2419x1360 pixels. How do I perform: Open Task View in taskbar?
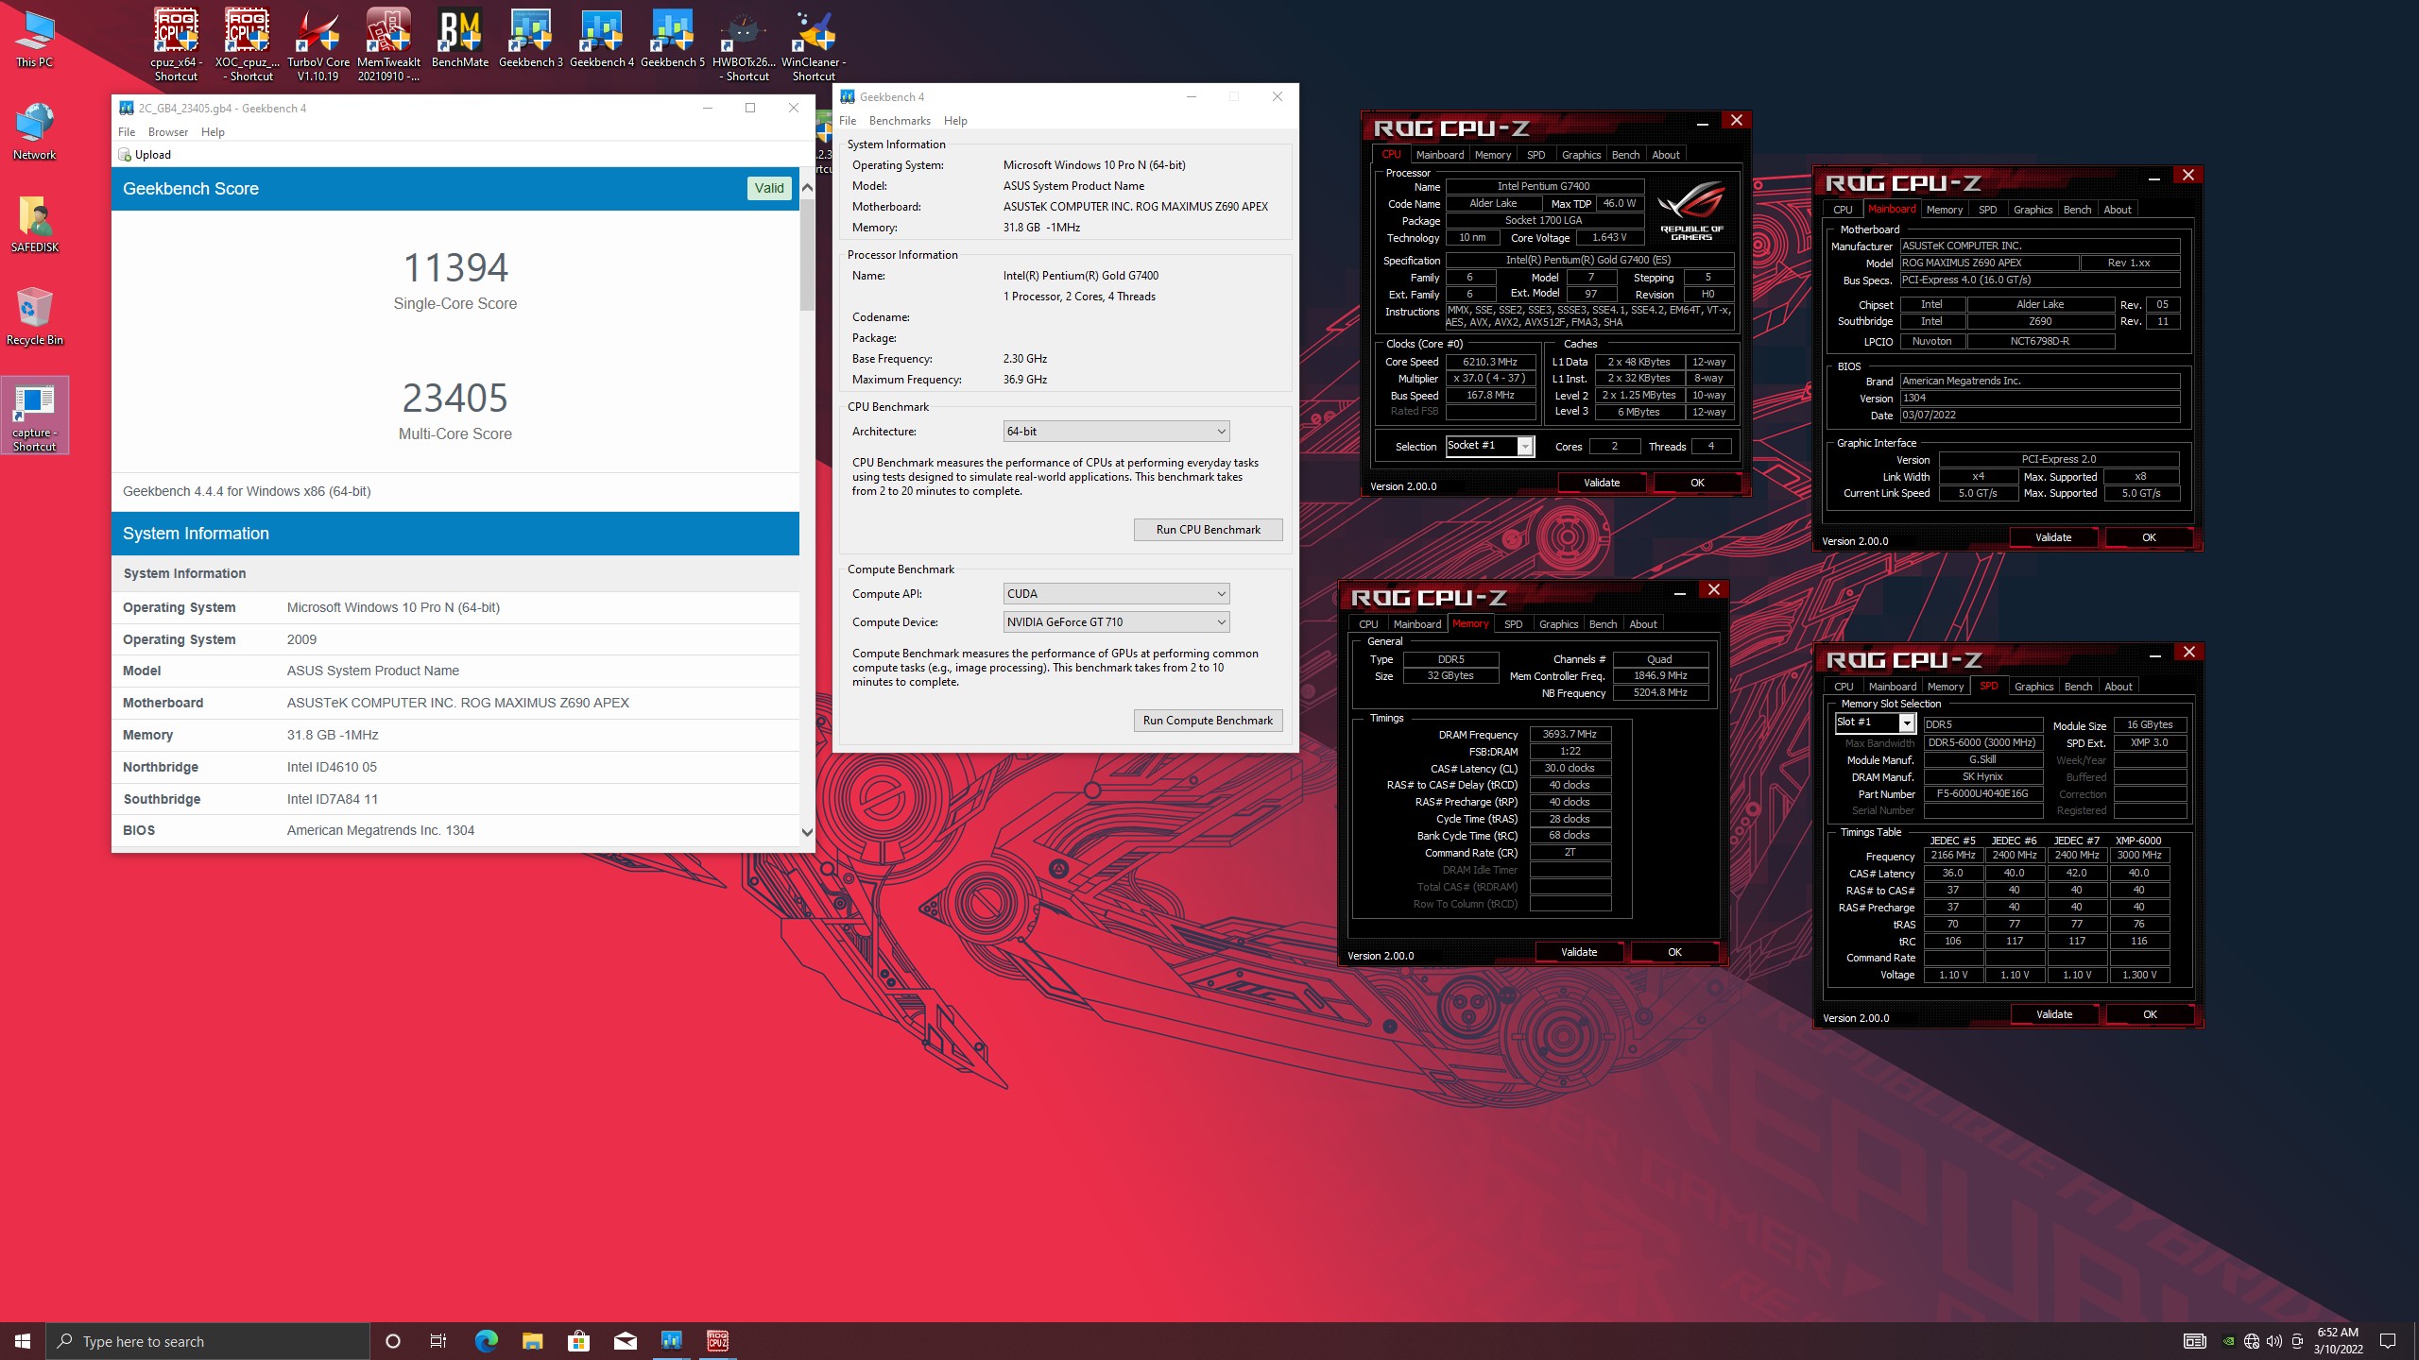[438, 1341]
